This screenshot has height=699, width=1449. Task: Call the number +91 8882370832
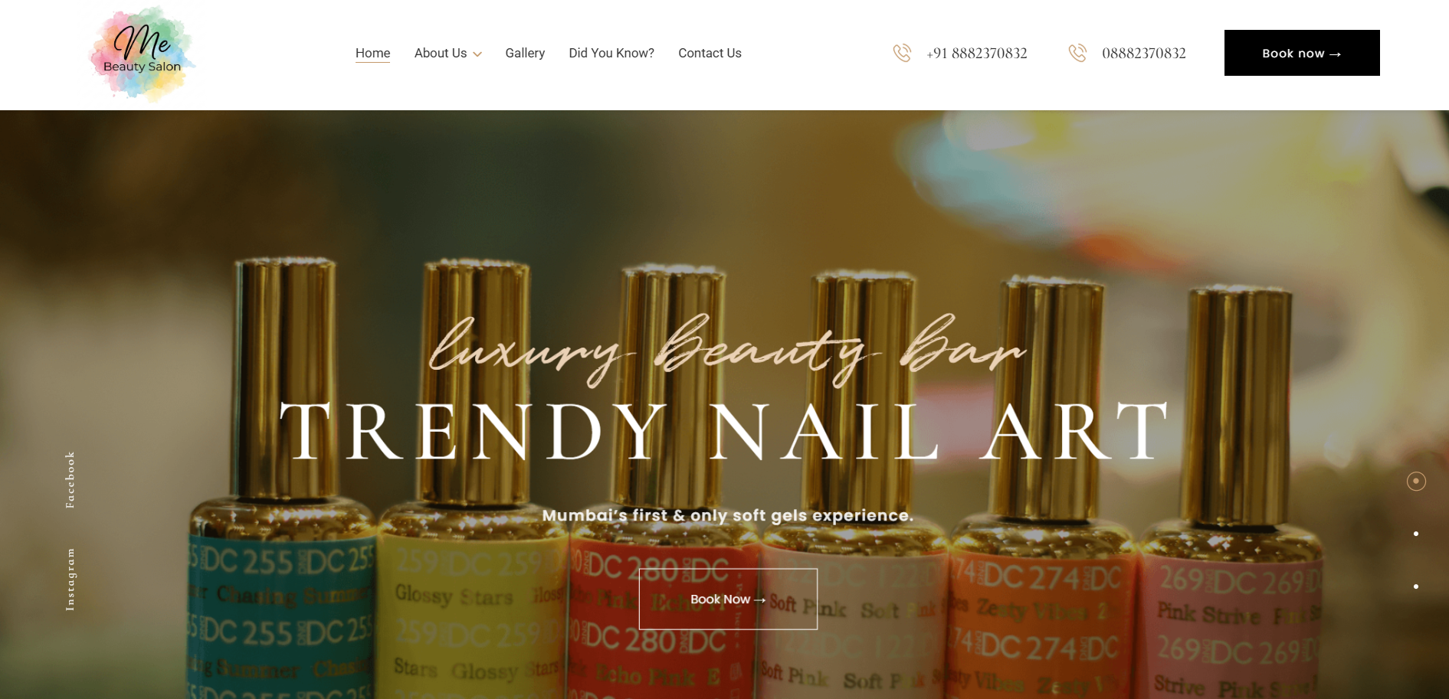coord(977,53)
